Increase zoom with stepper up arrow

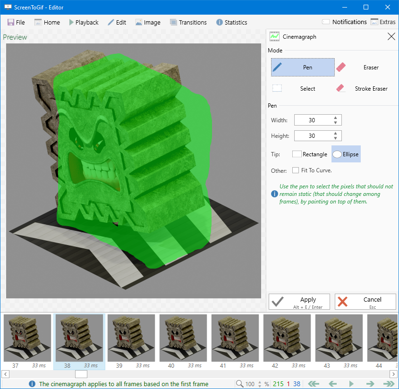point(260,382)
